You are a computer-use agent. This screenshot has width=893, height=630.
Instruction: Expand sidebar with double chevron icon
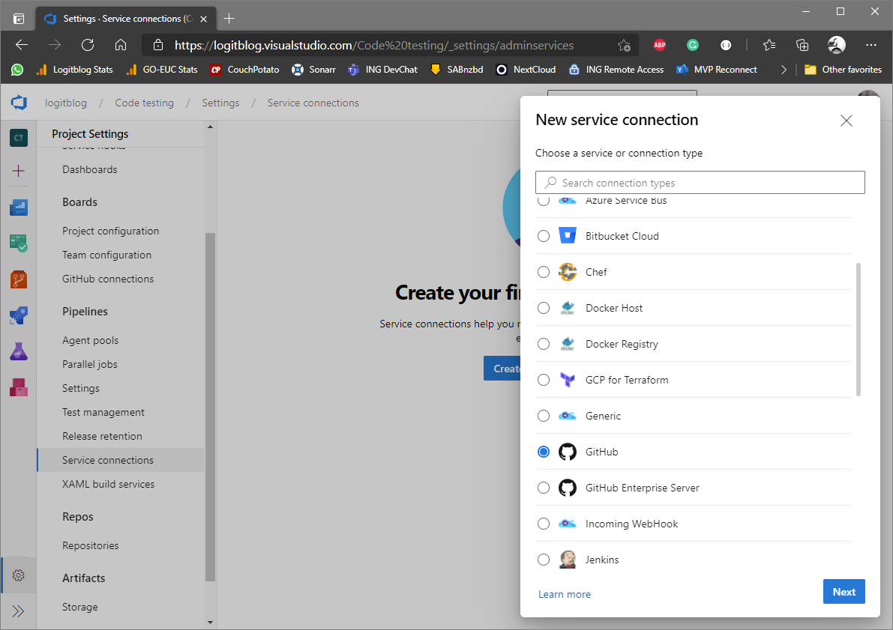18,611
